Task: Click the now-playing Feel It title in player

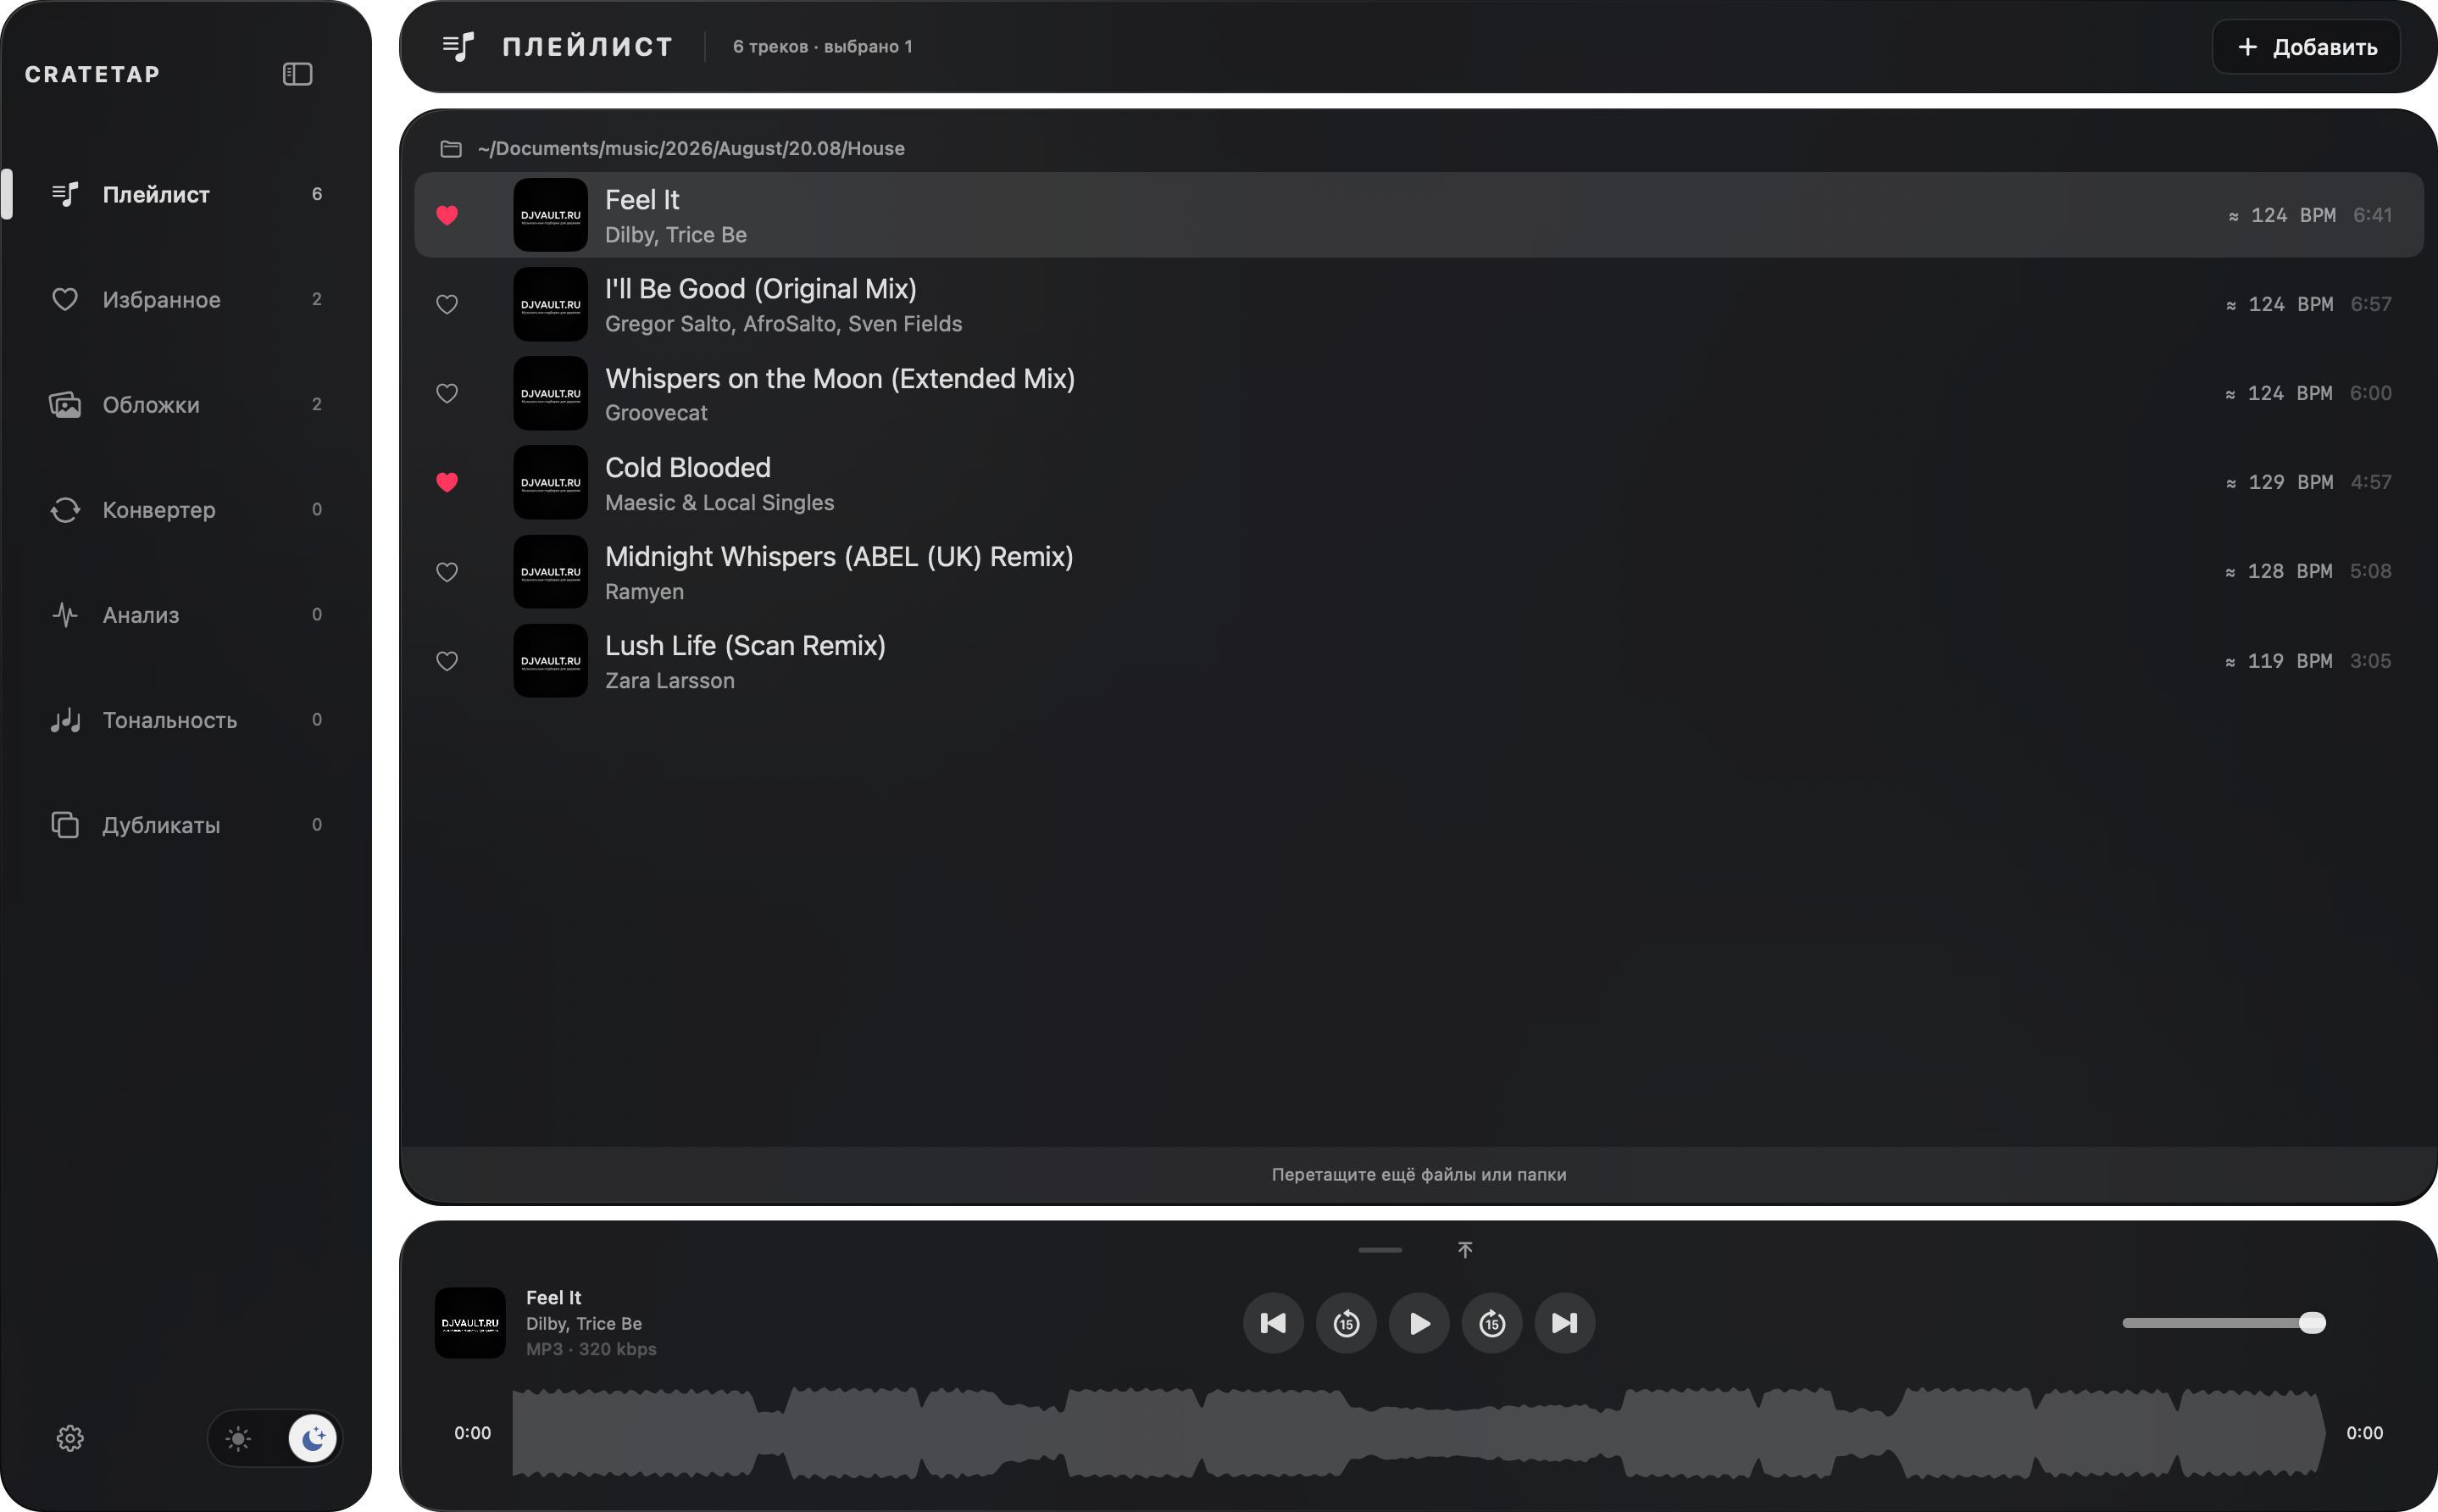Action: pos(553,1297)
